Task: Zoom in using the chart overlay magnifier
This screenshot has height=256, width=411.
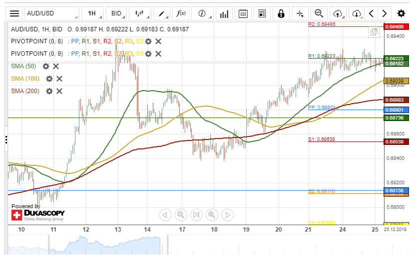Action: [212, 215]
